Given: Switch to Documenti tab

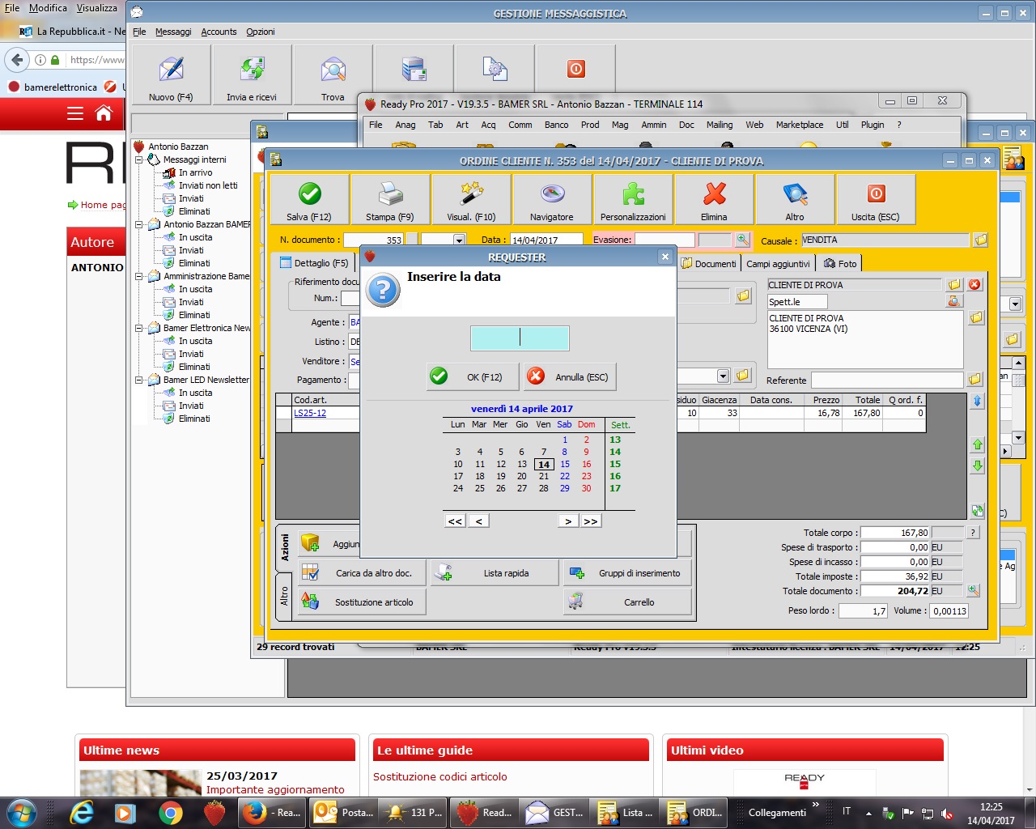Looking at the screenshot, I should [709, 263].
